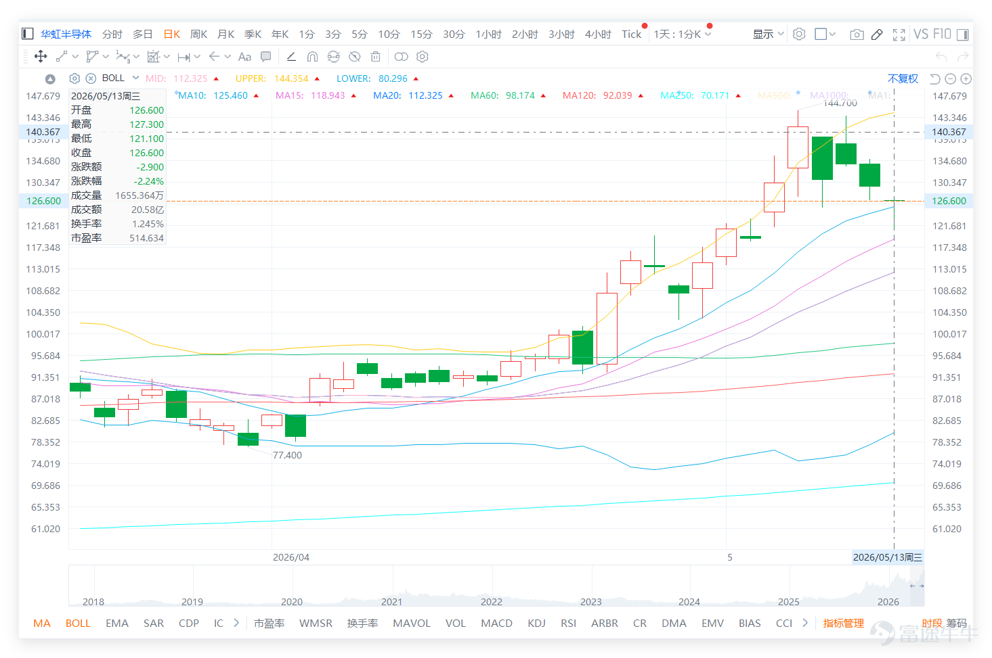The height and width of the screenshot is (658, 992).
Task: Toggle the MA indicator at bottom
Action: click(x=42, y=623)
